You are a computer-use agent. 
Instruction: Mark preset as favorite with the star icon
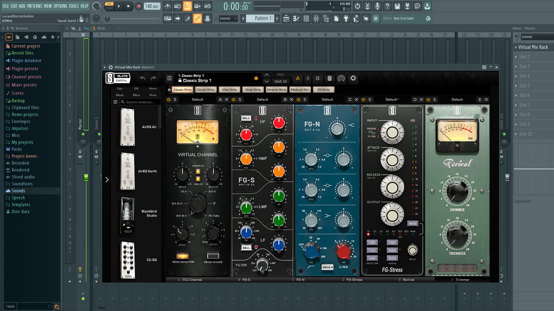256,78
